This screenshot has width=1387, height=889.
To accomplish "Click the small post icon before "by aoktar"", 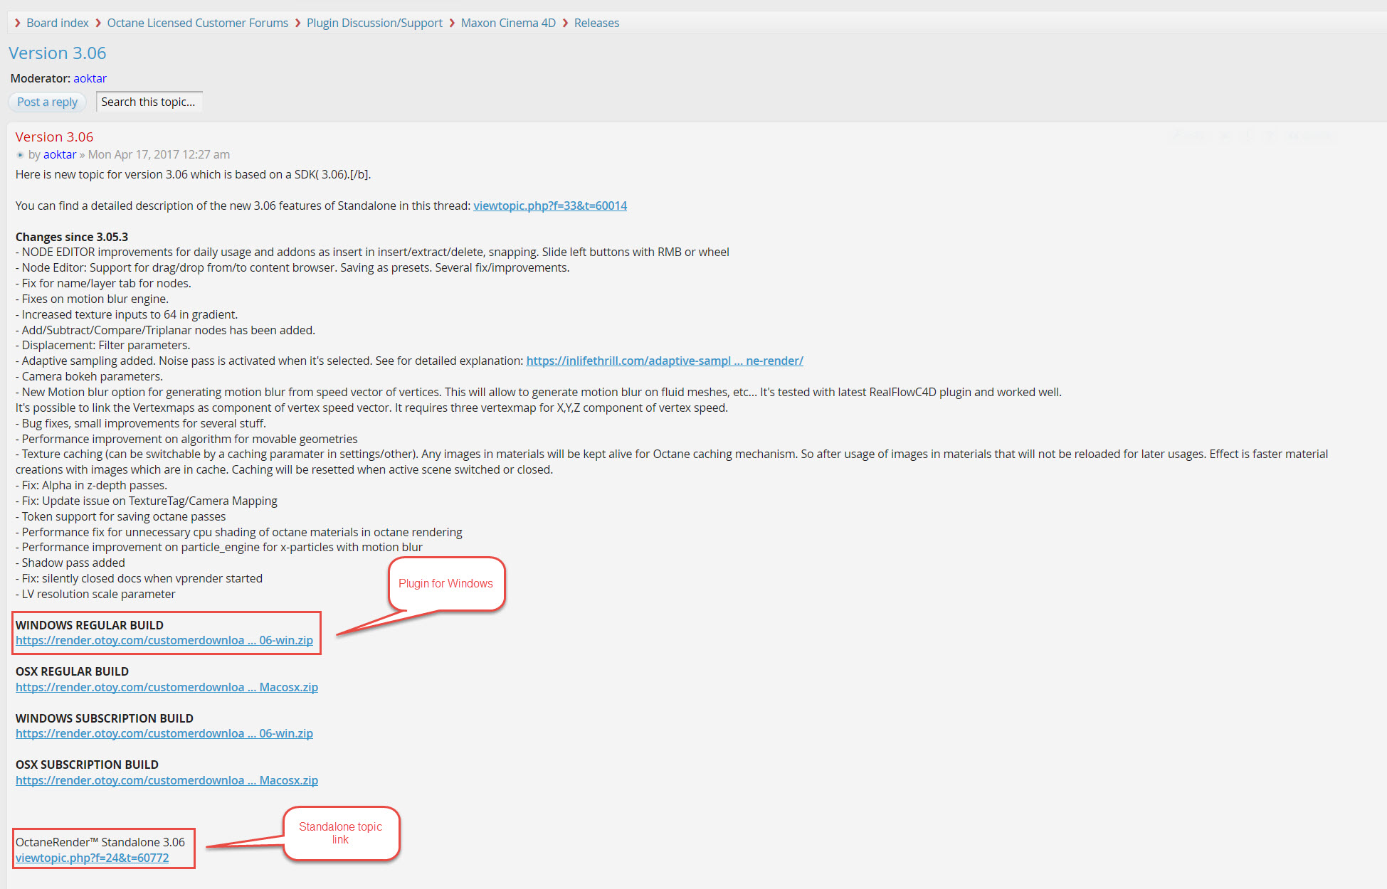I will 20,155.
